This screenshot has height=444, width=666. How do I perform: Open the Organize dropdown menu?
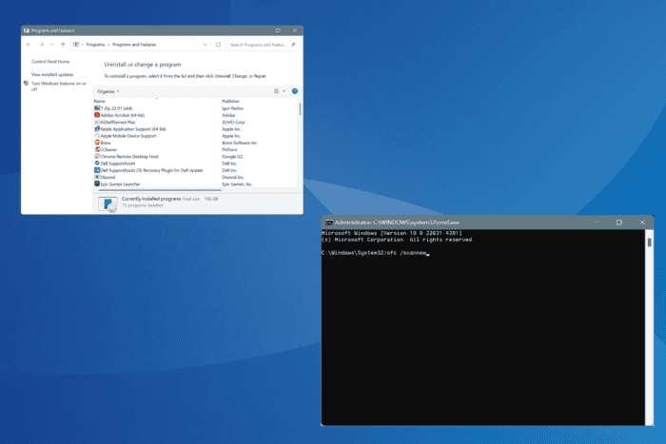click(108, 91)
